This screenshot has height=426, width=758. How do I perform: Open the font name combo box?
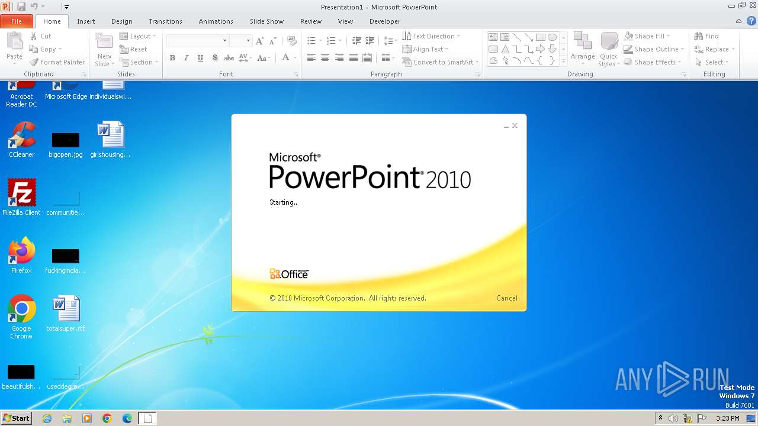click(x=198, y=41)
